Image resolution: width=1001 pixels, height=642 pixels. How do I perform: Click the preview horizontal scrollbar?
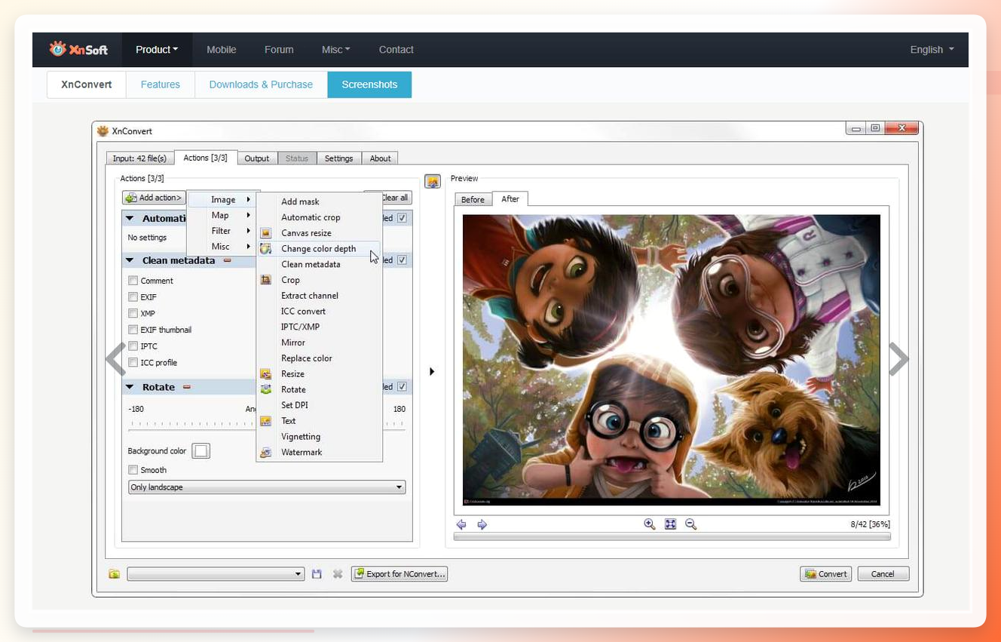coord(672,537)
